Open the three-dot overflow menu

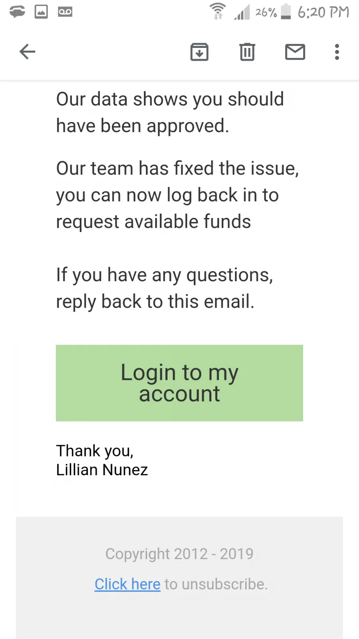click(337, 52)
